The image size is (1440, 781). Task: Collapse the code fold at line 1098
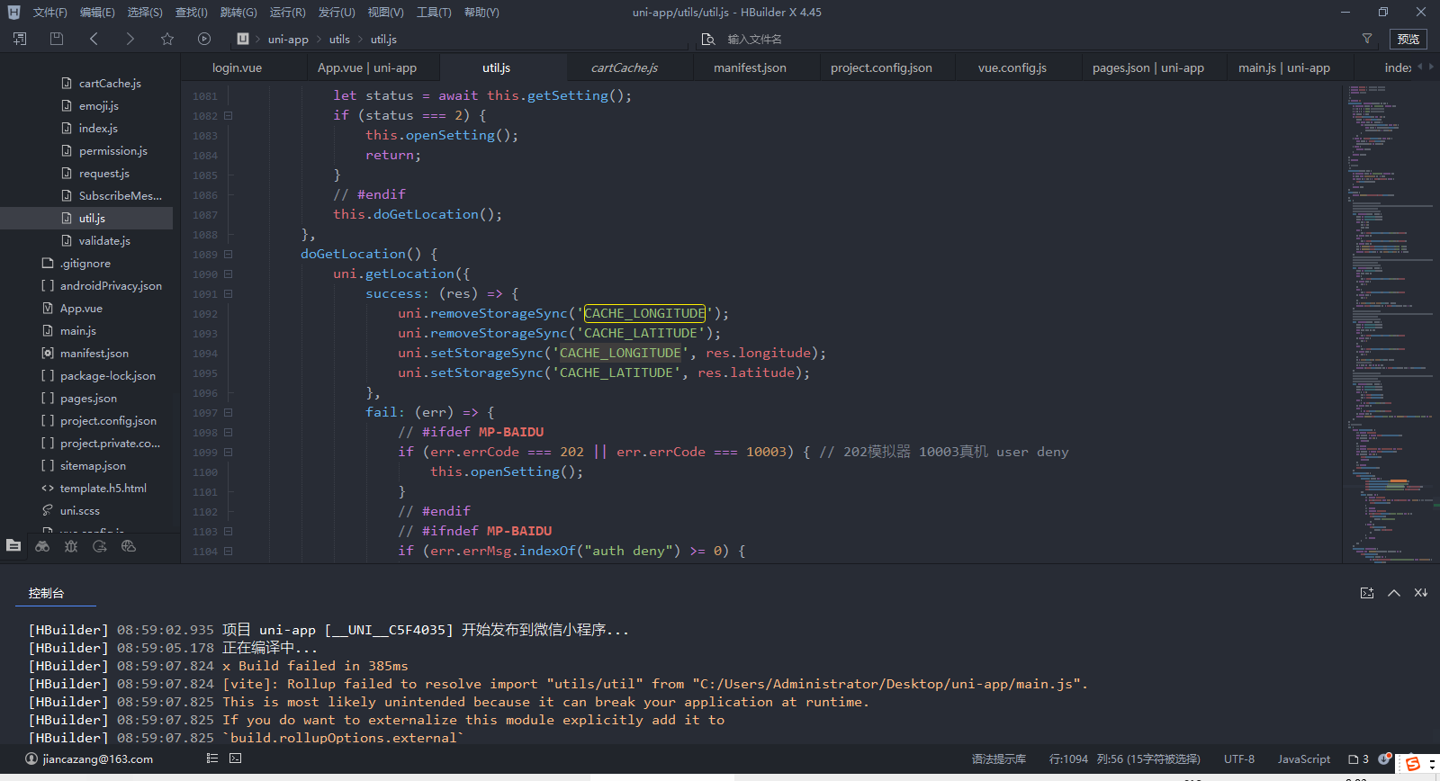(x=229, y=433)
